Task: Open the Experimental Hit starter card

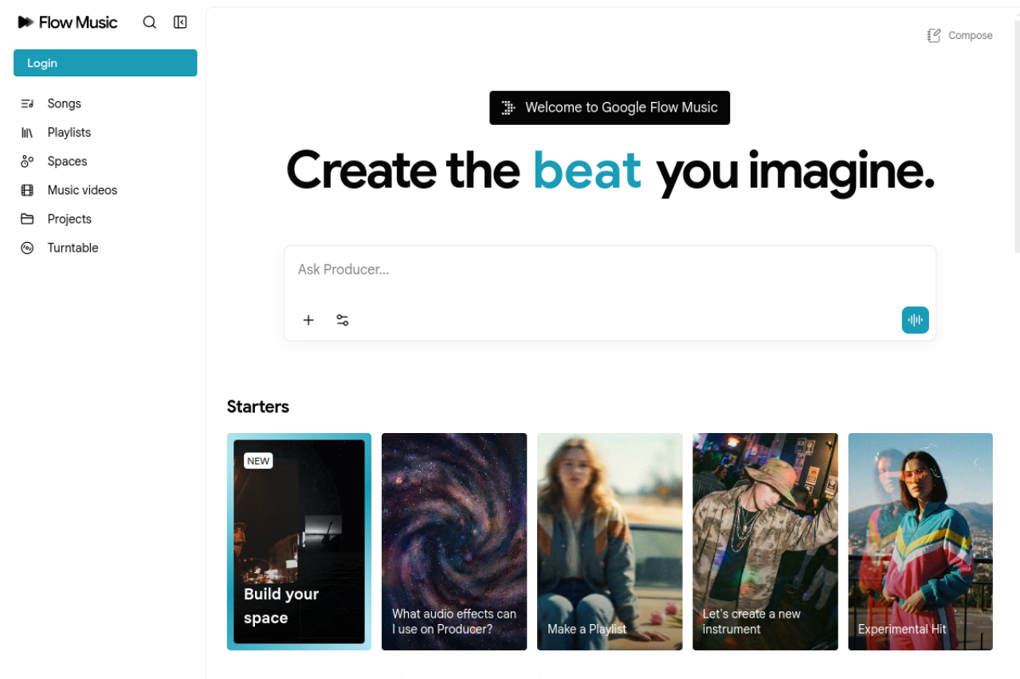Action: pos(920,541)
